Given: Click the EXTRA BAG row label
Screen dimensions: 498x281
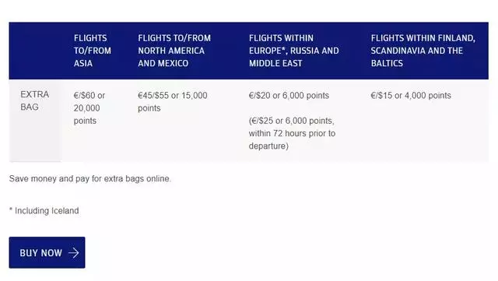Looking at the screenshot, I should [x=34, y=100].
